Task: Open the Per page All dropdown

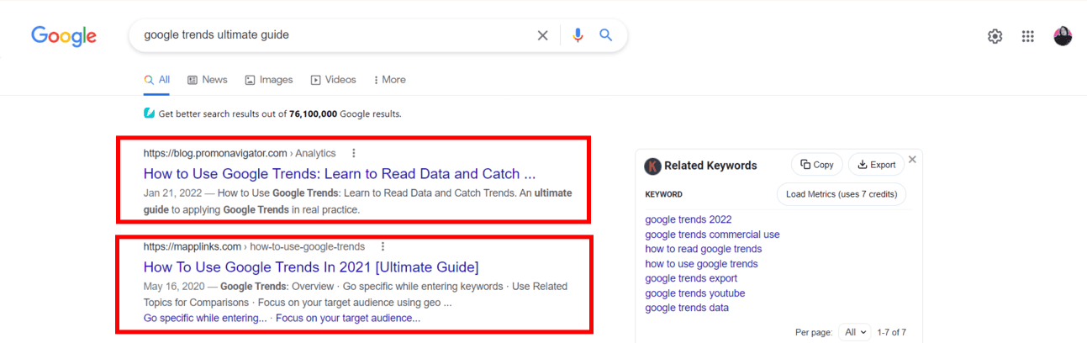Action: click(x=854, y=332)
